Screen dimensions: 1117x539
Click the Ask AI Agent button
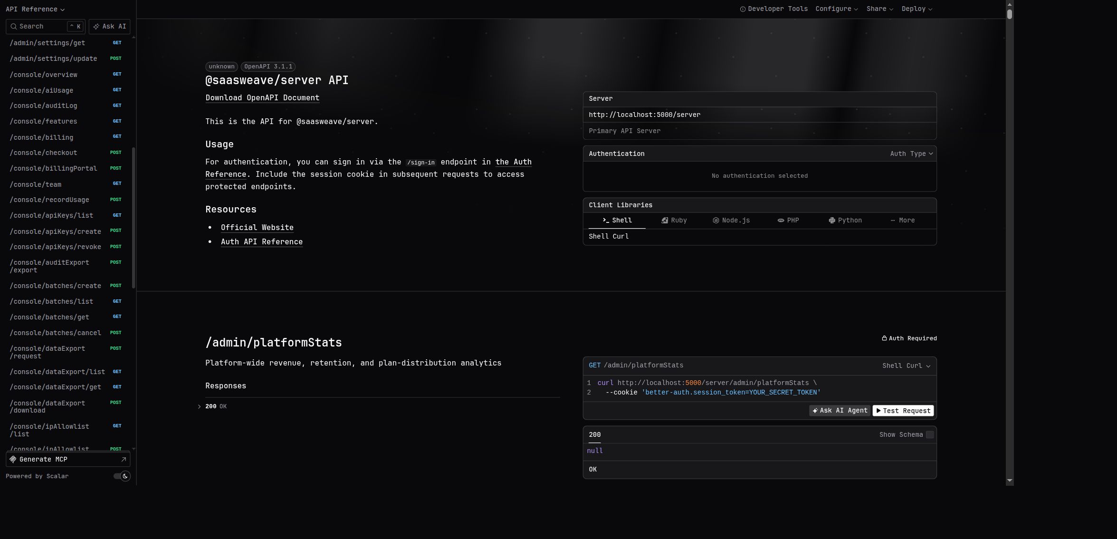[x=840, y=411]
